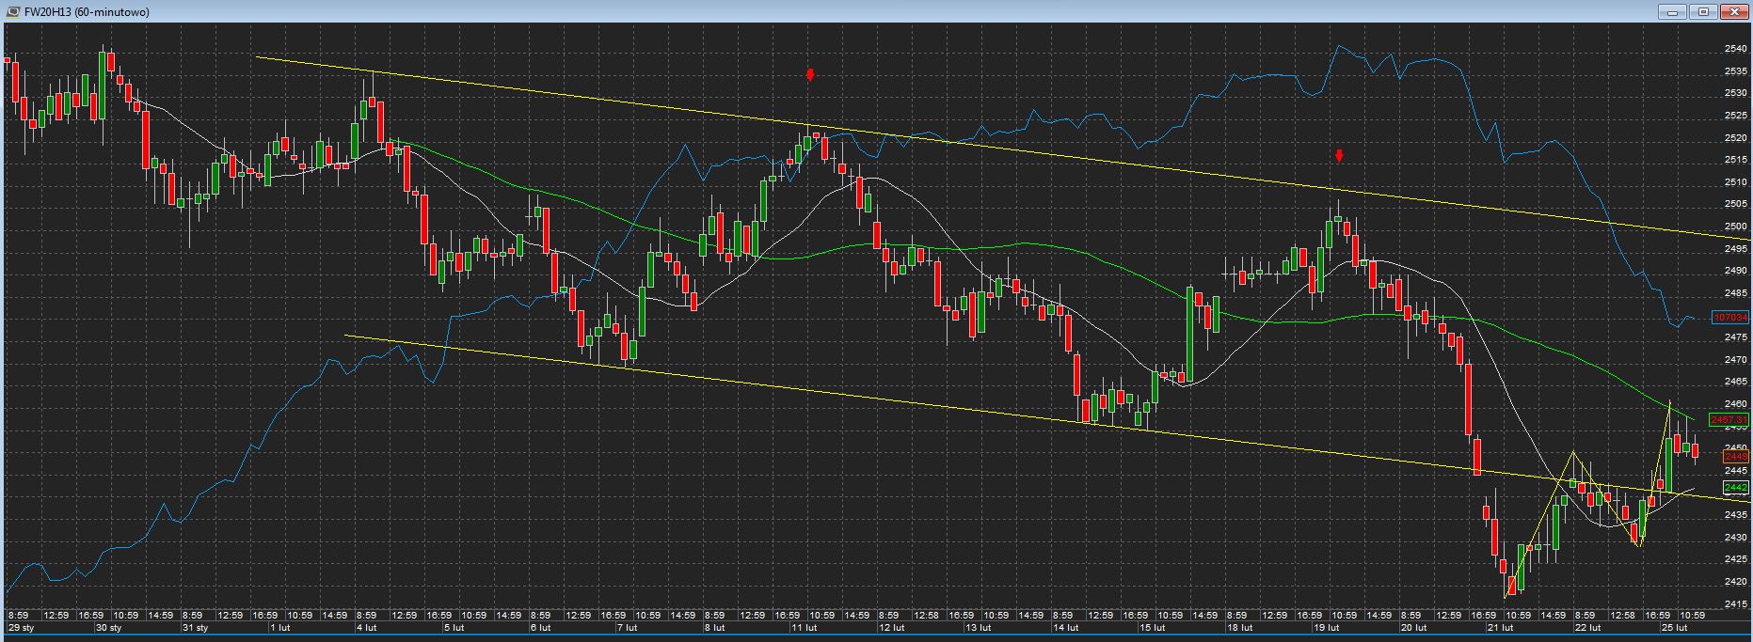1753x642 pixels.
Task: Click the 20 lut date label
Action: point(1413,627)
